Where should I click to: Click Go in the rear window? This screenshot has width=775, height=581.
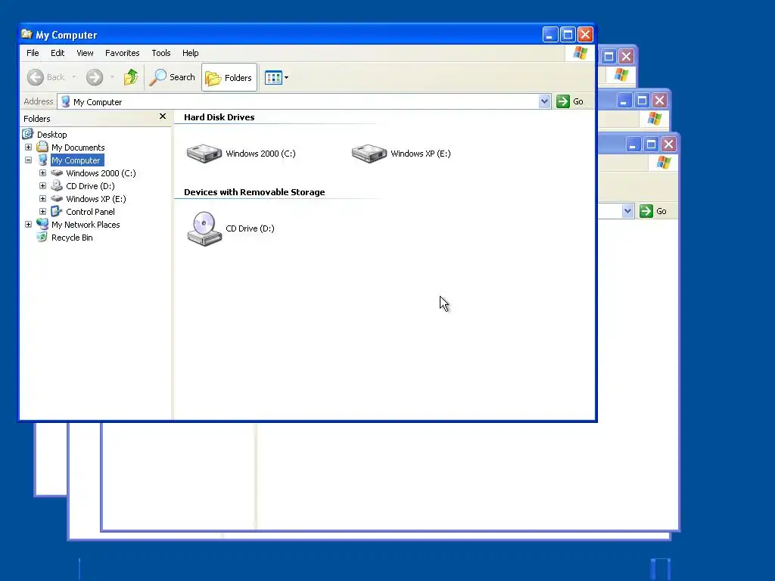click(x=653, y=211)
